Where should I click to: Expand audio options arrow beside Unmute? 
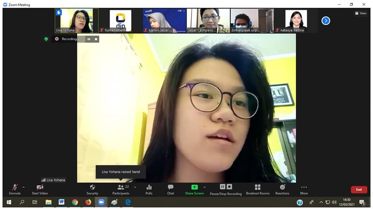(x=24, y=187)
